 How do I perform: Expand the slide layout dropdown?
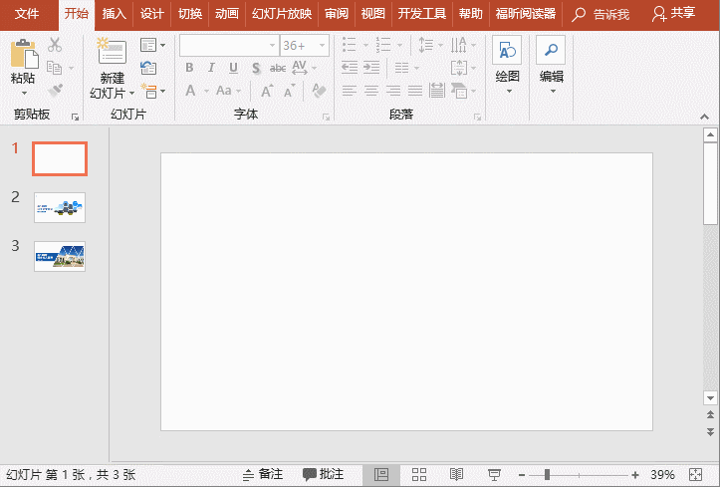[x=152, y=45]
